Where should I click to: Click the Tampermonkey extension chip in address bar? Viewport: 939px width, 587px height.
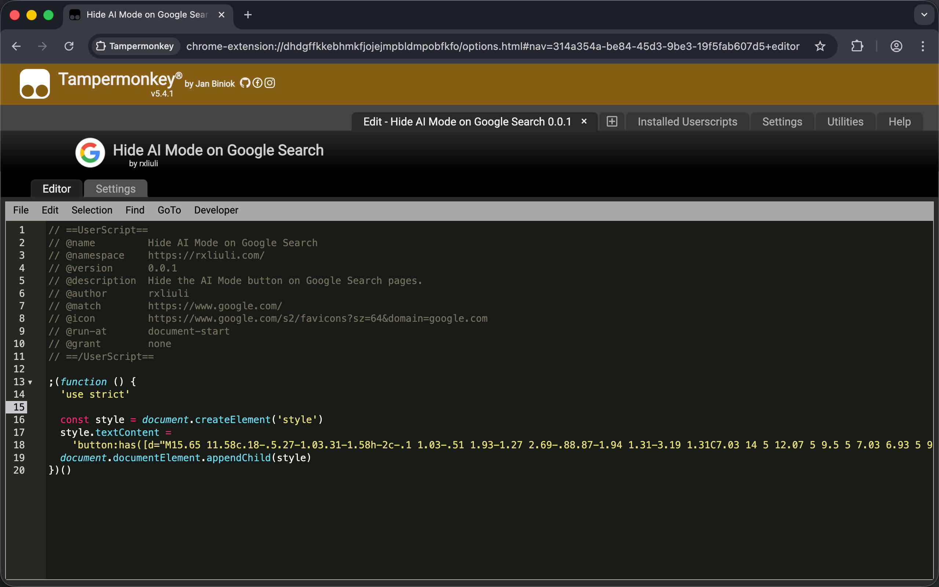coord(135,46)
